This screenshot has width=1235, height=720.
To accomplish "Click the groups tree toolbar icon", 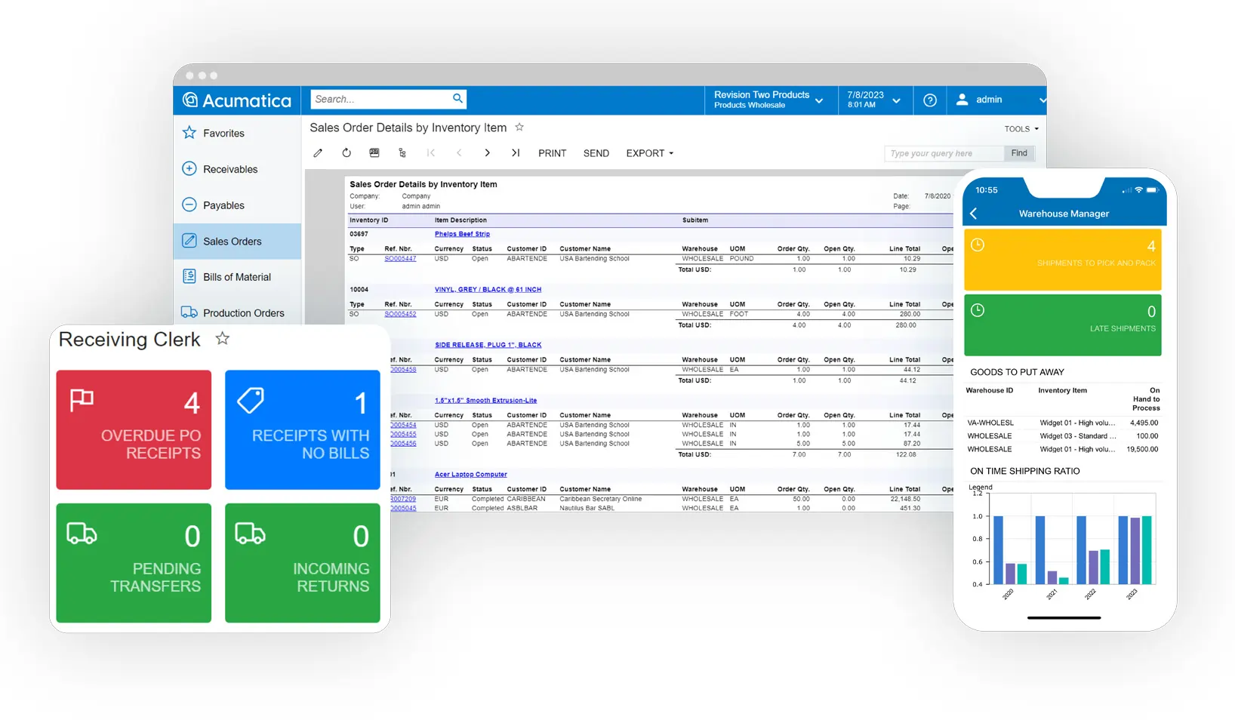I will coord(402,153).
